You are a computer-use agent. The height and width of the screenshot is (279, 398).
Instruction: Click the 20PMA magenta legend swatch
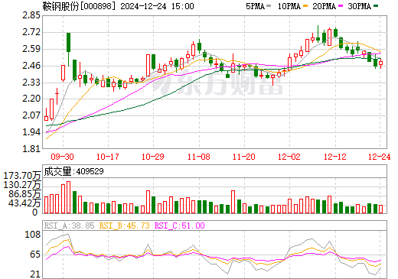341,6
